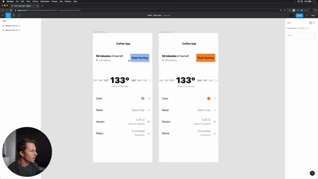Viewport: 318px width, 179px height.
Task: Select the Move tool in Figma toolbar
Action: pyautogui.click(x=8, y=15)
